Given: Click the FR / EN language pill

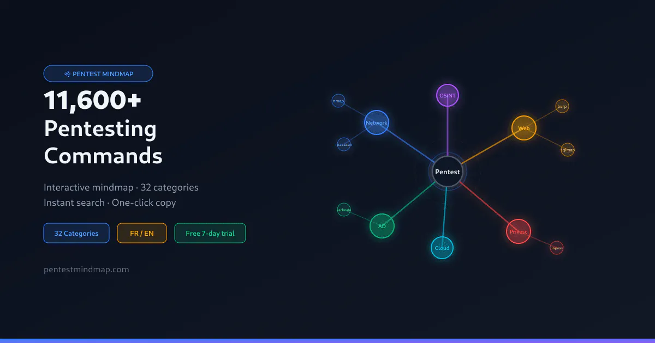Looking at the screenshot, I should [142, 233].
